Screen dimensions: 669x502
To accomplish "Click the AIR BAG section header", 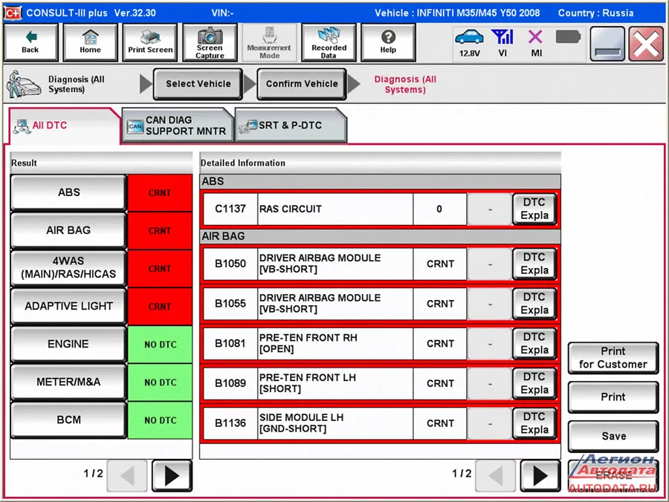I will pyautogui.click(x=380, y=236).
